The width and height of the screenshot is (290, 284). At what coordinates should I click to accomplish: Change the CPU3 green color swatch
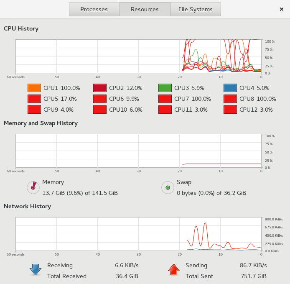[165, 88]
